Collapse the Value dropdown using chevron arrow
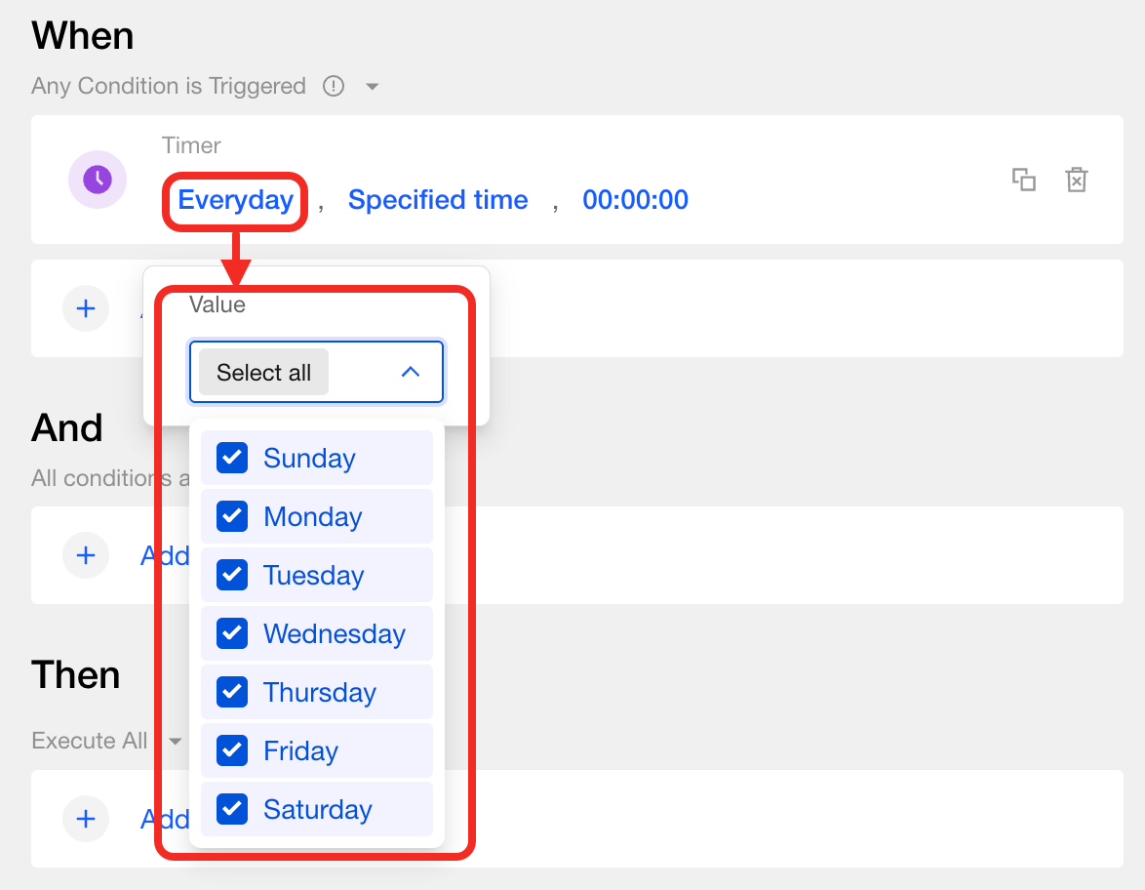Viewport: 1145px width, 890px height. (411, 372)
